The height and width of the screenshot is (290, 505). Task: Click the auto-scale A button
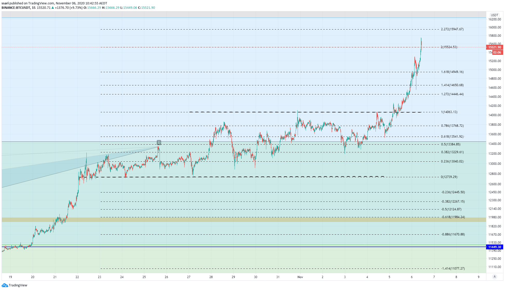(x=495, y=277)
